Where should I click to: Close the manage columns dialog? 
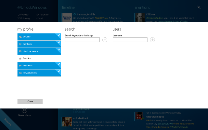pos(30,101)
